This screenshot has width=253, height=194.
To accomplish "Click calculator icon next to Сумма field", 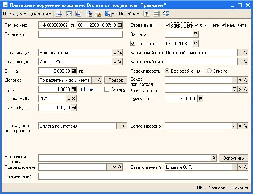I will click(x=74, y=71).
